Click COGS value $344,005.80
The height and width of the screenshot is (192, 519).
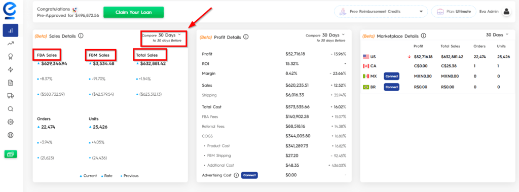pos(298,136)
